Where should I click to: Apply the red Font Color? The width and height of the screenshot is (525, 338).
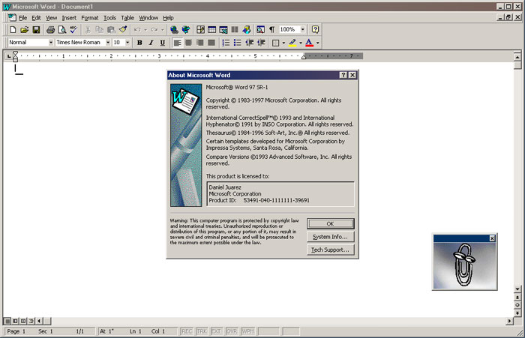(309, 43)
